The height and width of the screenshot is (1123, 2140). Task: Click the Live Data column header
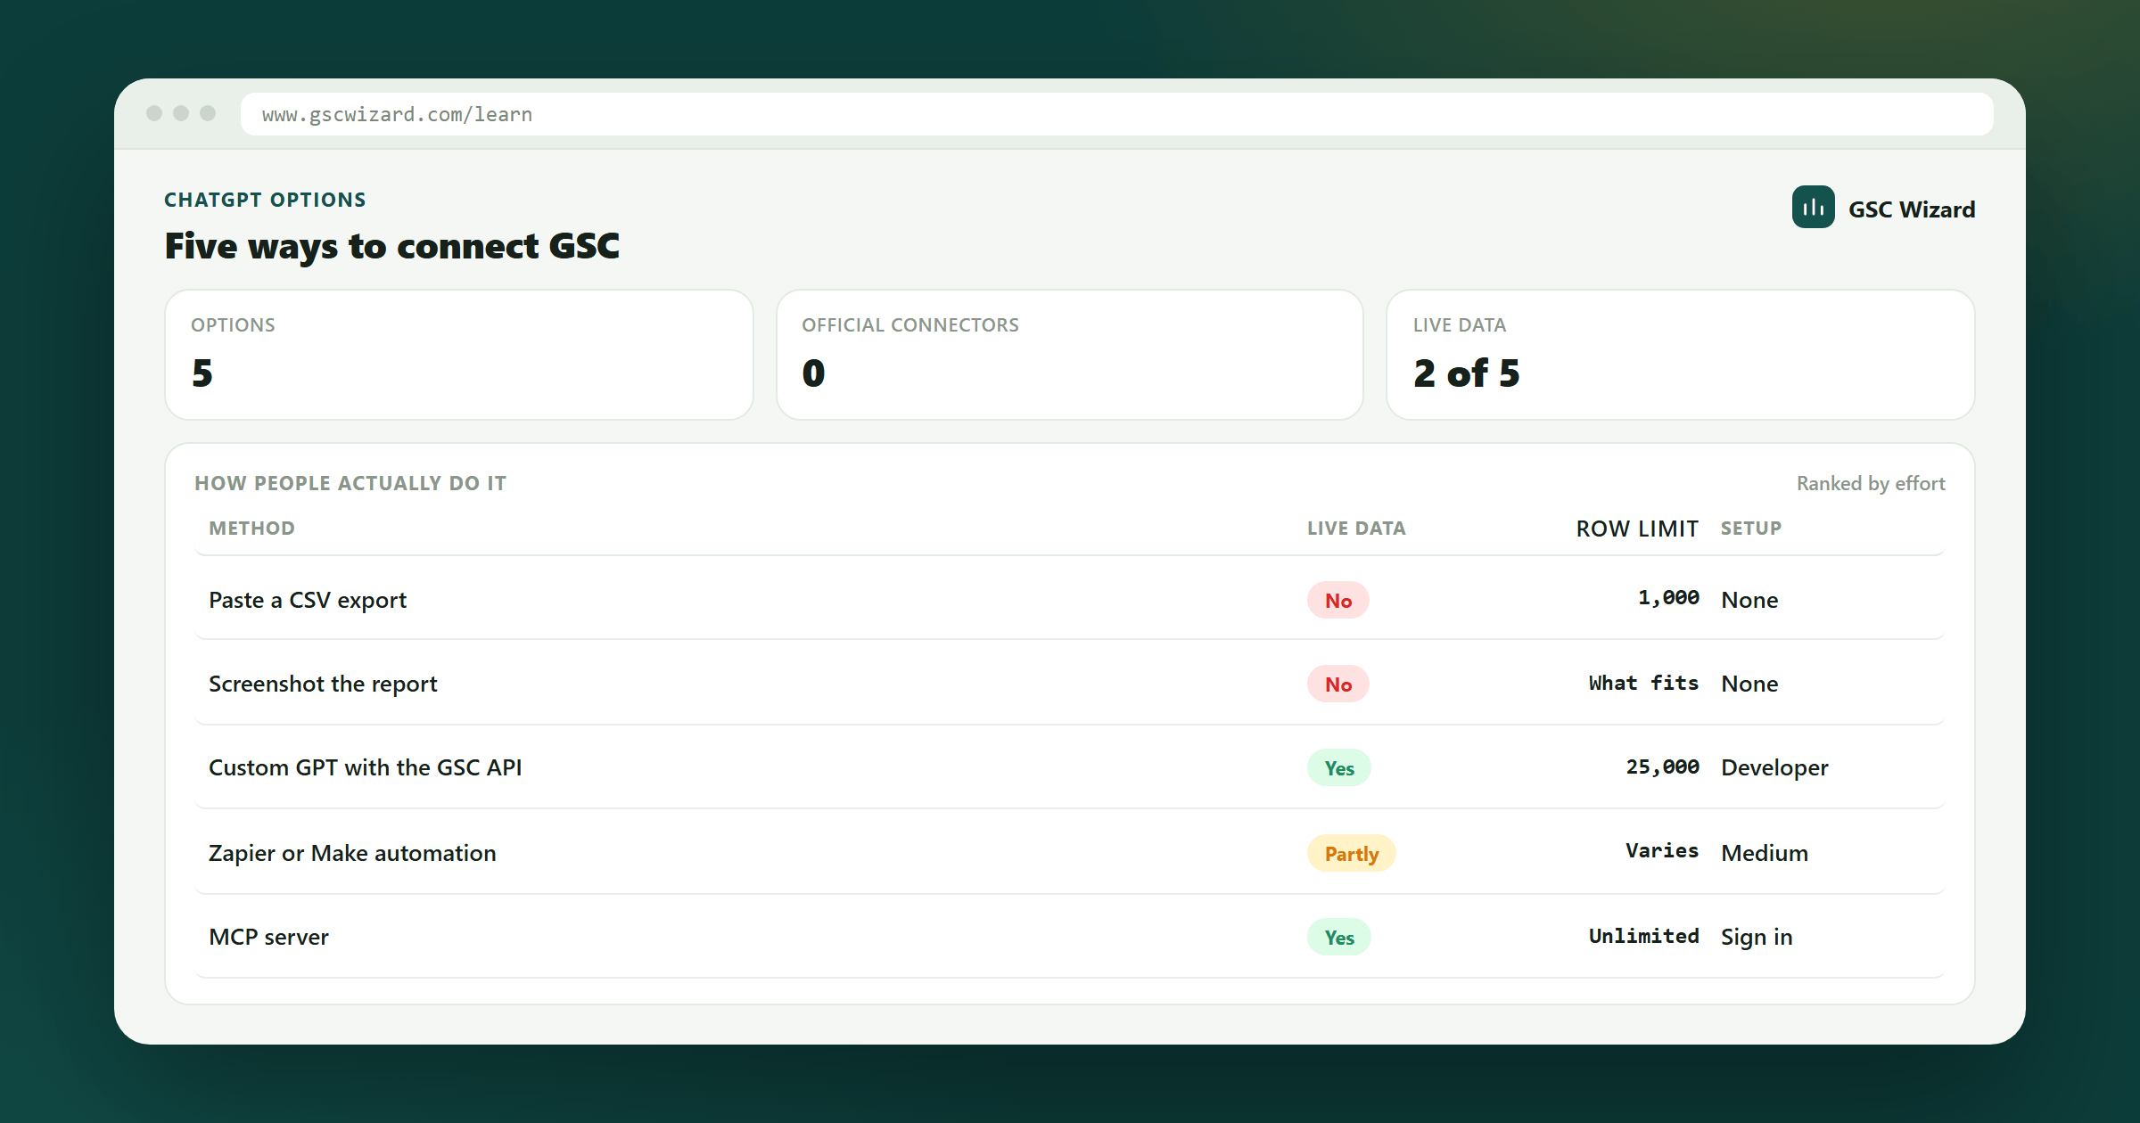(x=1356, y=529)
